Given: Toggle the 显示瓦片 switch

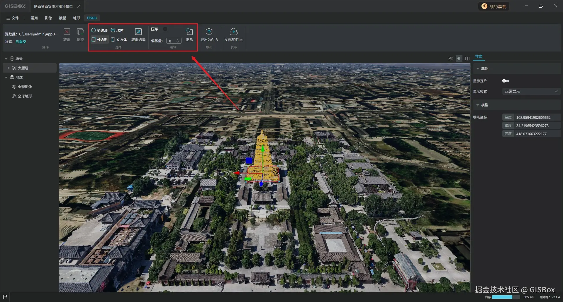Looking at the screenshot, I should (506, 81).
